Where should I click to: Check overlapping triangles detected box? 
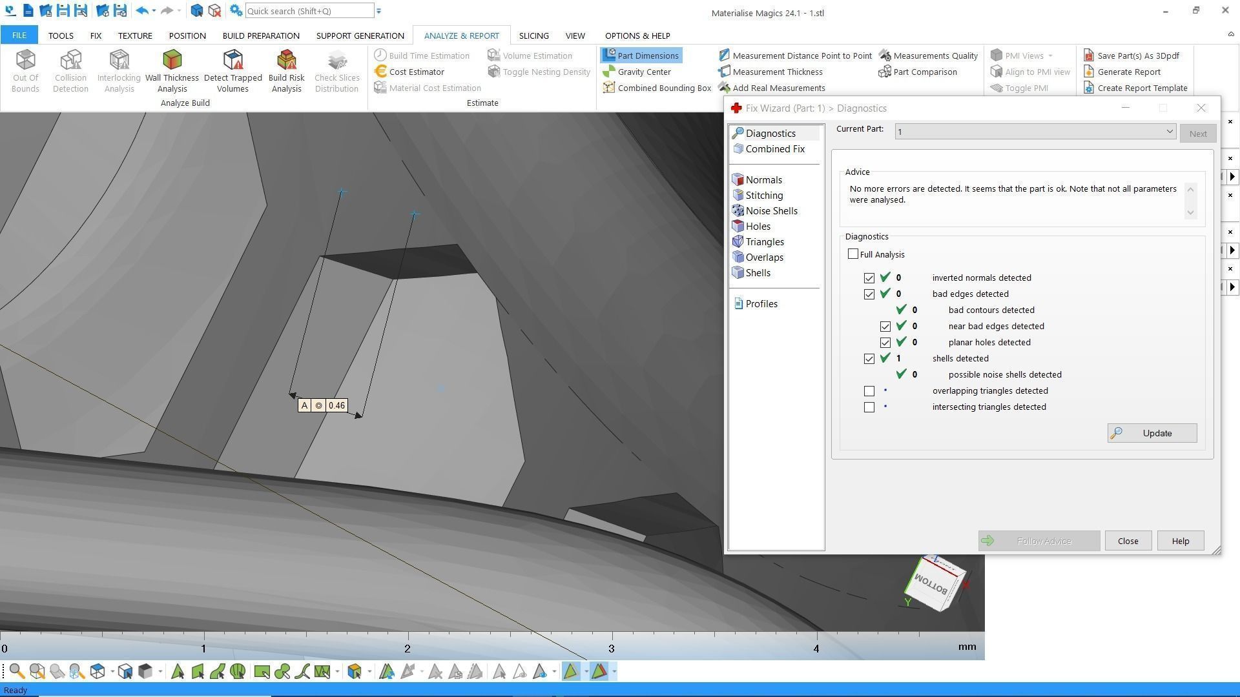click(869, 391)
